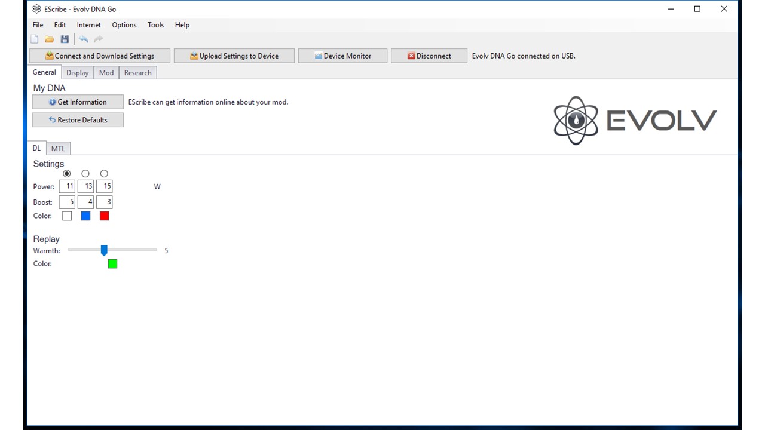
Task: Open the Options menu
Action: pyautogui.click(x=124, y=25)
